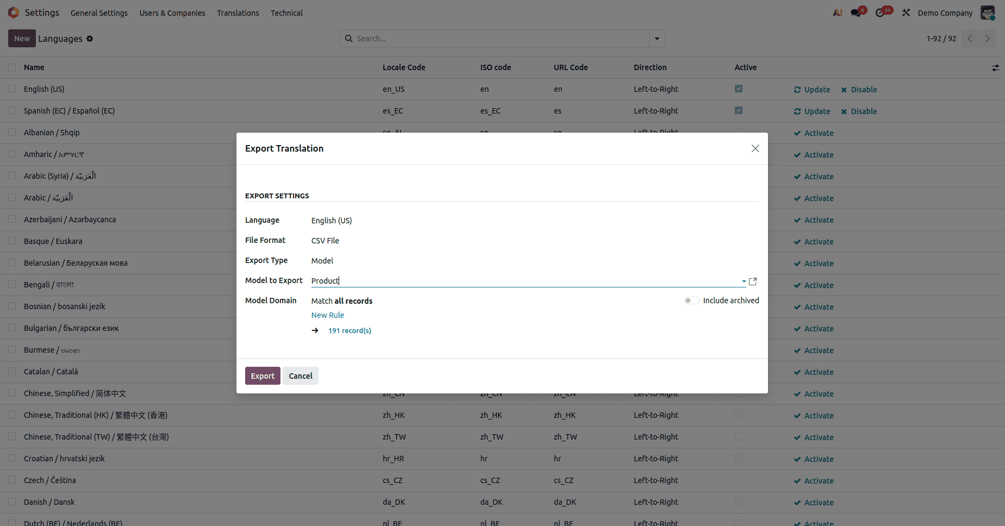Open the 191 record(s) link
Viewport: 1005px width, 526px height.
[349, 330]
